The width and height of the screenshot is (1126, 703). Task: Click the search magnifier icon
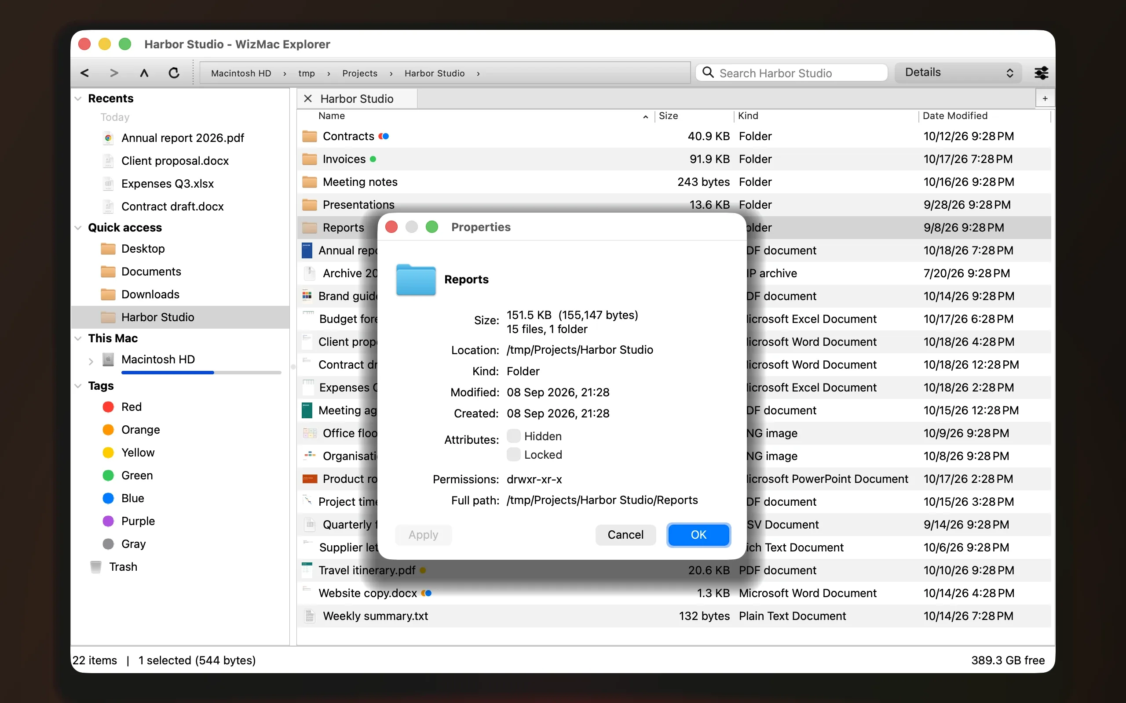point(708,72)
